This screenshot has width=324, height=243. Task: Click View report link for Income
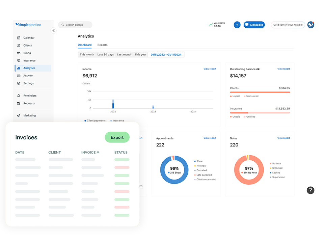pos(210,69)
